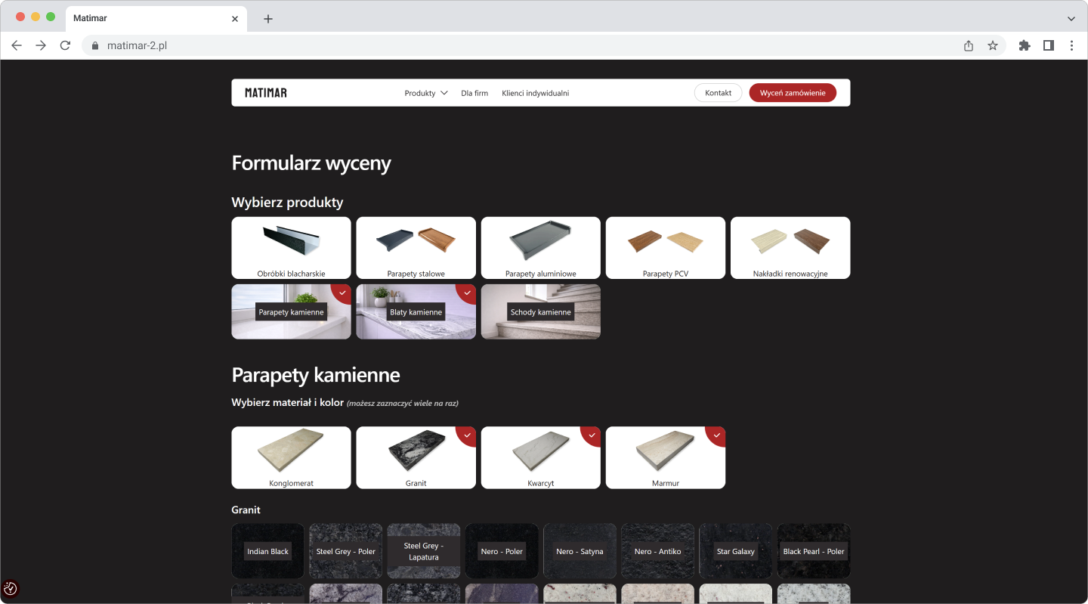Deselect the Granit material tile
1088x604 pixels.
point(416,457)
